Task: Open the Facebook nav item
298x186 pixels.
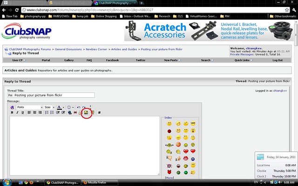Action: [x=112, y=60]
